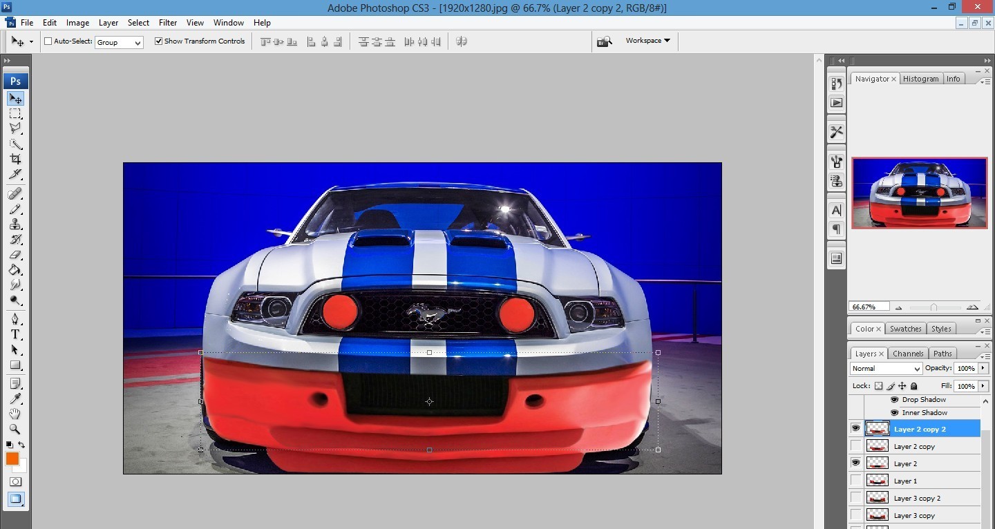Open the Actions panel icon in dock
The image size is (995, 529).
836,102
